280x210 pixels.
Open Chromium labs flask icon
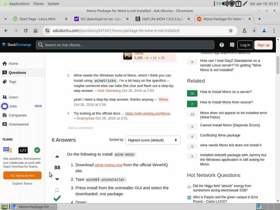(x=244, y=31)
